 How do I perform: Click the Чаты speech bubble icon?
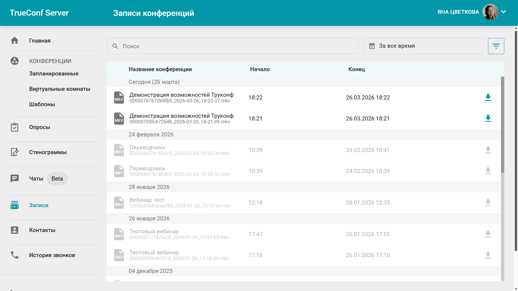tap(15, 178)
